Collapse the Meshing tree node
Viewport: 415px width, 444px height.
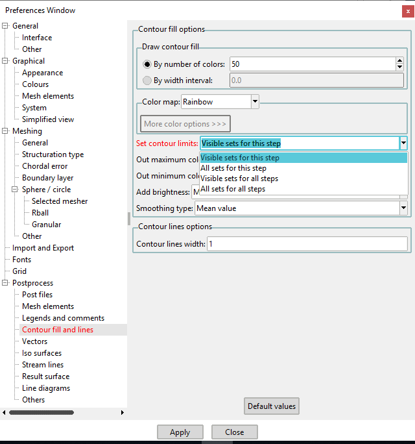pyautogui.click(x=5, y=131)
